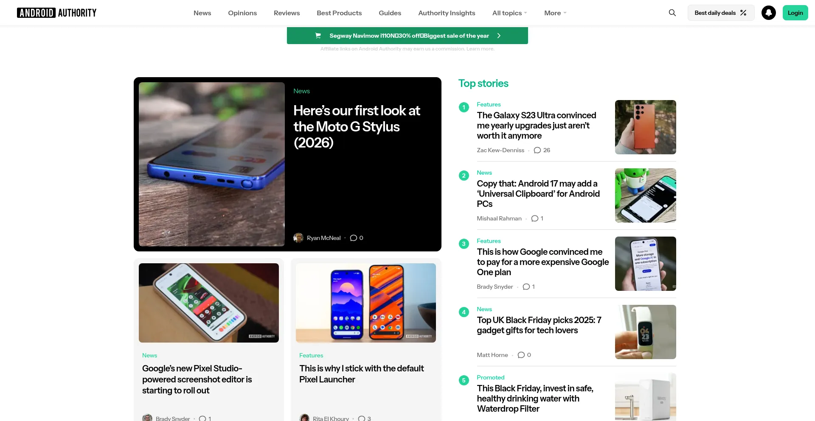Screen dimensions: 815x421
Task: Click author name Matt Horne
Action: pos(492,355)
